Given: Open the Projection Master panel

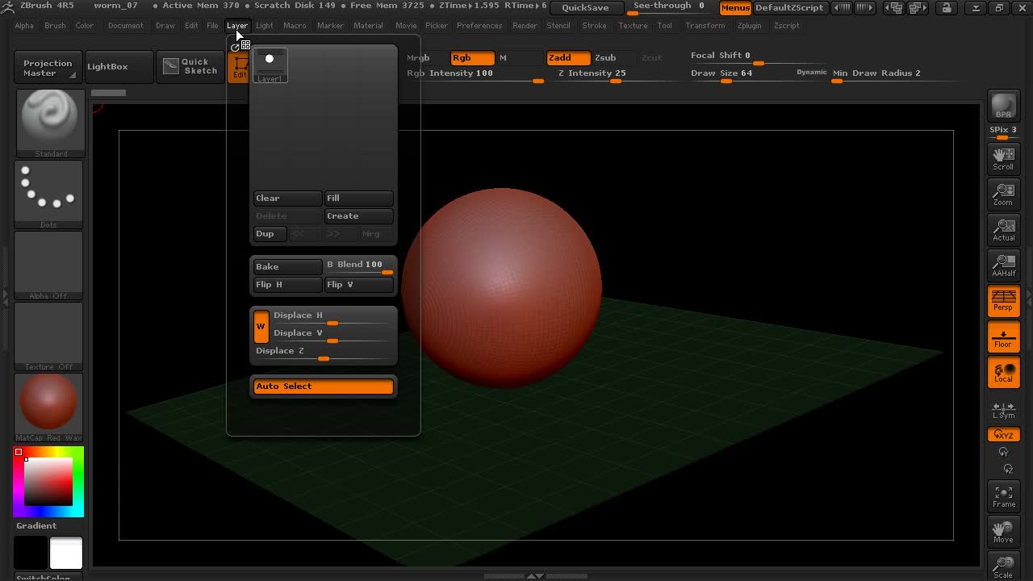Looking at the screenshot, I should pyautogui.click(x=47, y=68).
